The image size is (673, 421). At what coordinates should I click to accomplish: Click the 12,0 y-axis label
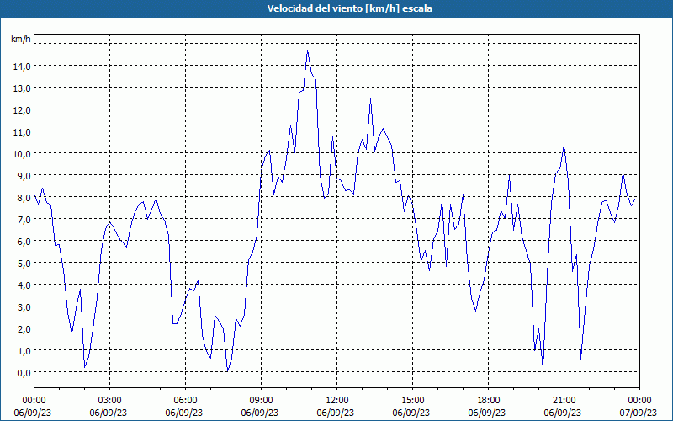click(x=22, y=110)
